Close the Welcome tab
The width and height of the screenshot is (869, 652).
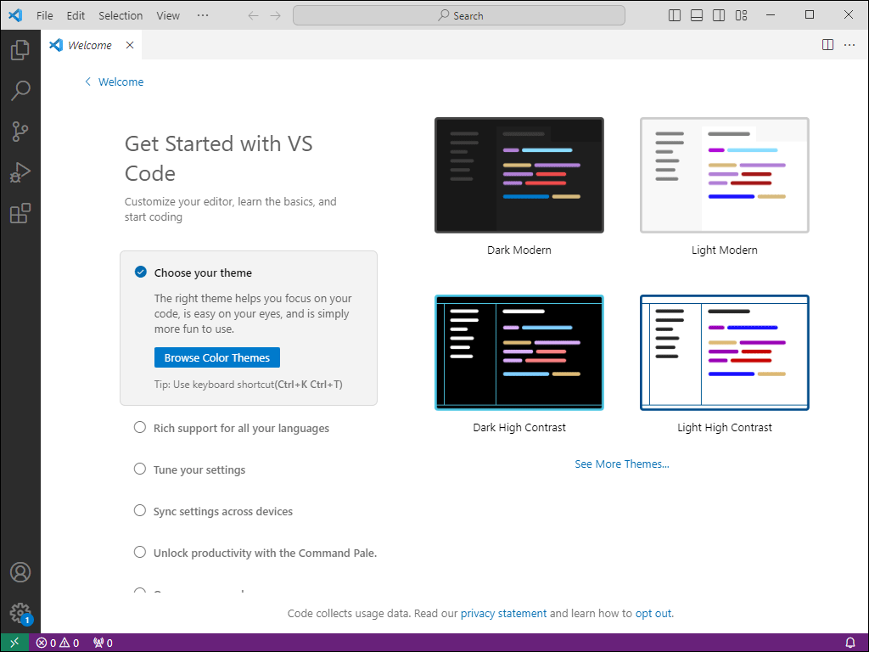coord(130,45)
